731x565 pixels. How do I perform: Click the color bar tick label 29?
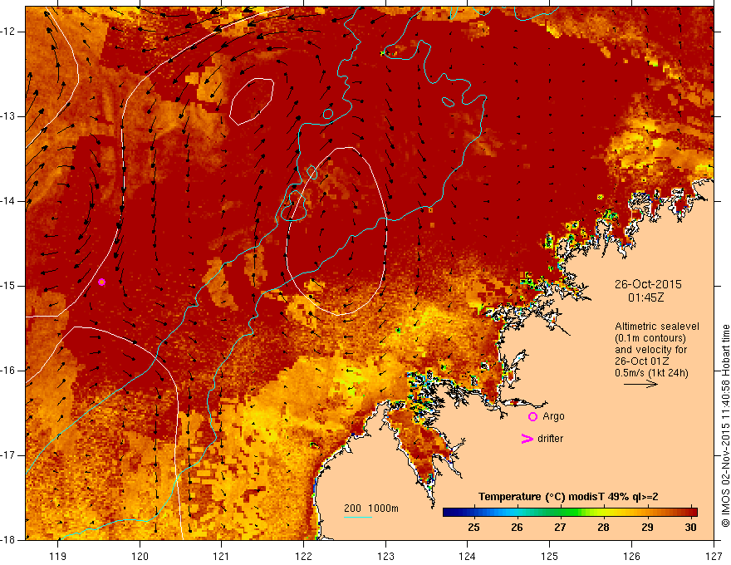[647, 528]
